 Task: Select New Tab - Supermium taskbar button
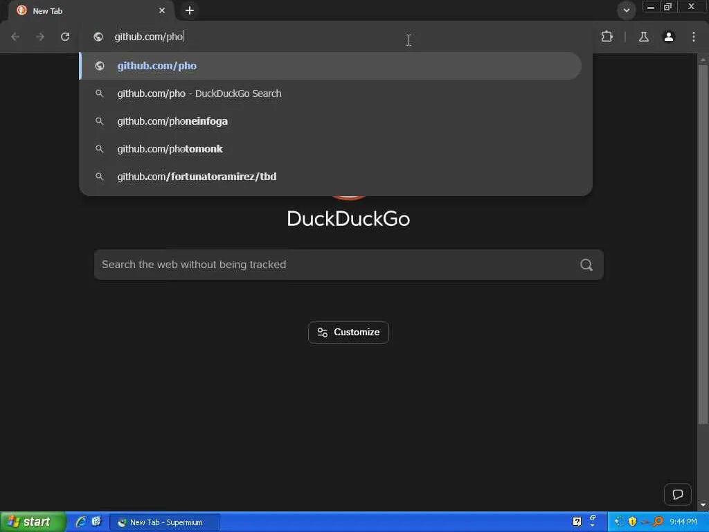tap(165, 522)
